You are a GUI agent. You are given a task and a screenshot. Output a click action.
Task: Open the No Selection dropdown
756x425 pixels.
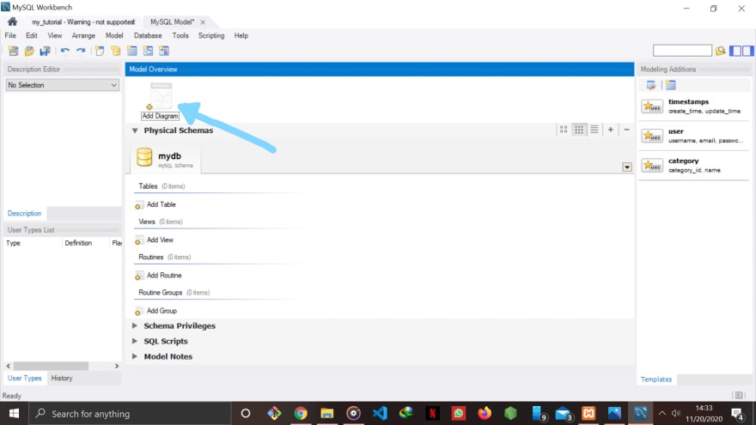(x=62, y=85)
